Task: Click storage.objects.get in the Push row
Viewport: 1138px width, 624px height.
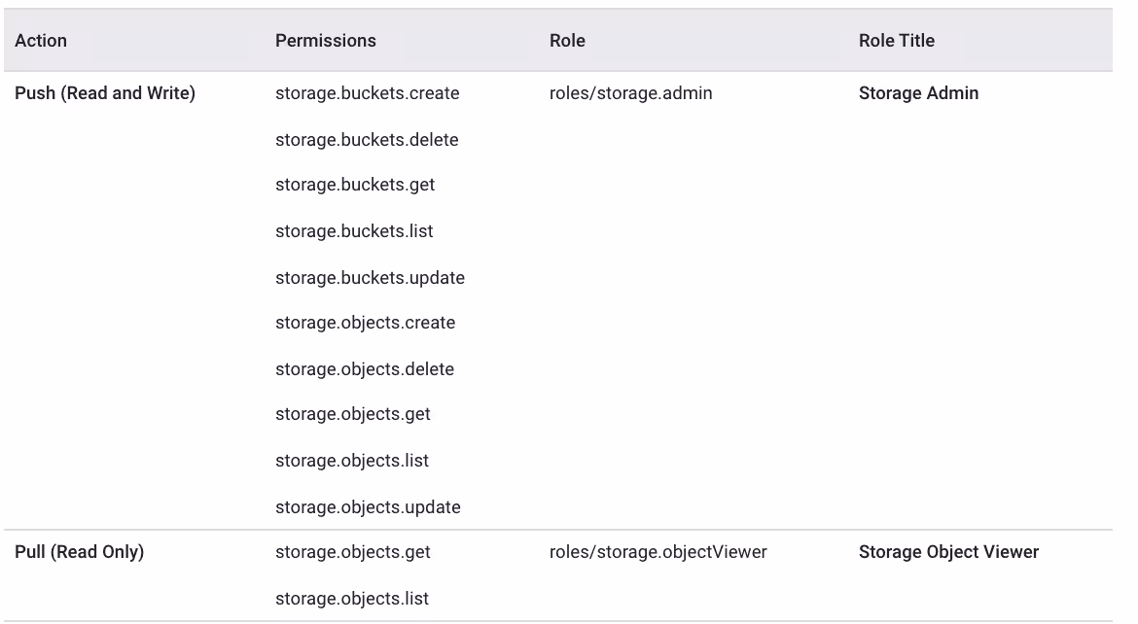Action: 352,414
